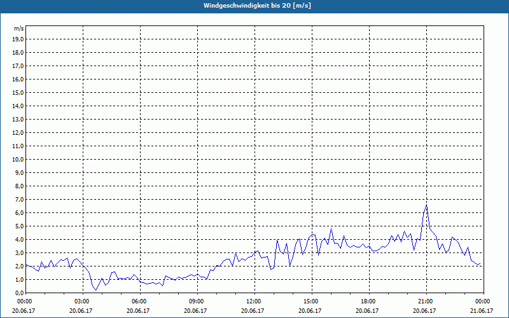Choose the "9,0" y-axis label
Screen dimensions: 509x318
click(19, 172)
